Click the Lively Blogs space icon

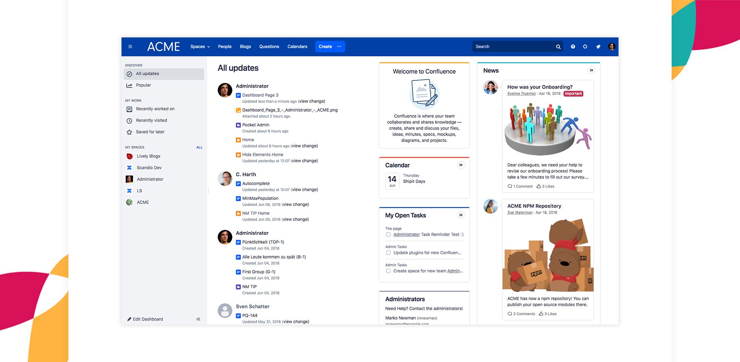click(129, 156)
